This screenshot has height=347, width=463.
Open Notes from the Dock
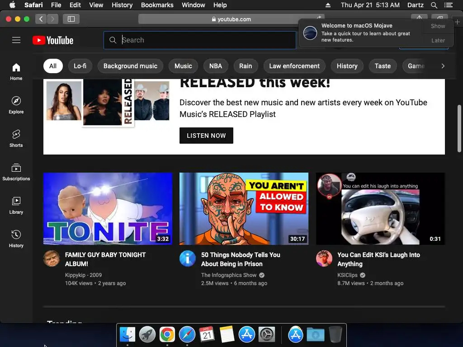tap(227, 335)
